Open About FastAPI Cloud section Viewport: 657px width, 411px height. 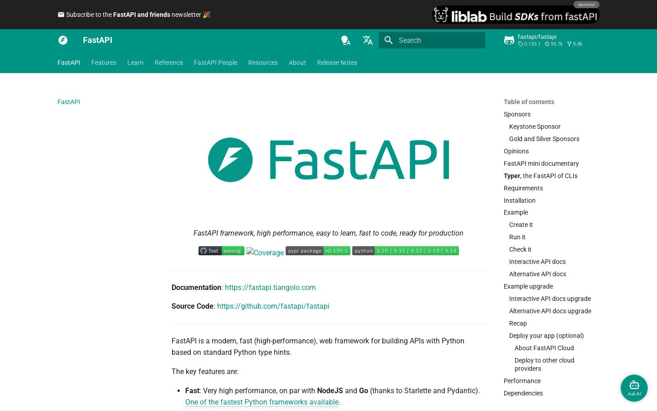coord(544,348)
